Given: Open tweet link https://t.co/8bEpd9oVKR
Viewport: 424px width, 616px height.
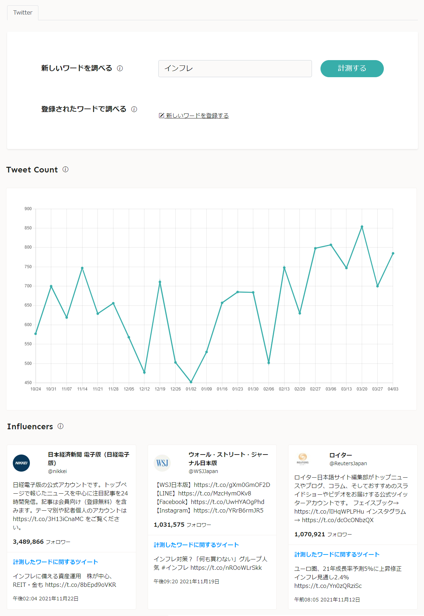Looking at the screenshot, I should coord(80,585).
